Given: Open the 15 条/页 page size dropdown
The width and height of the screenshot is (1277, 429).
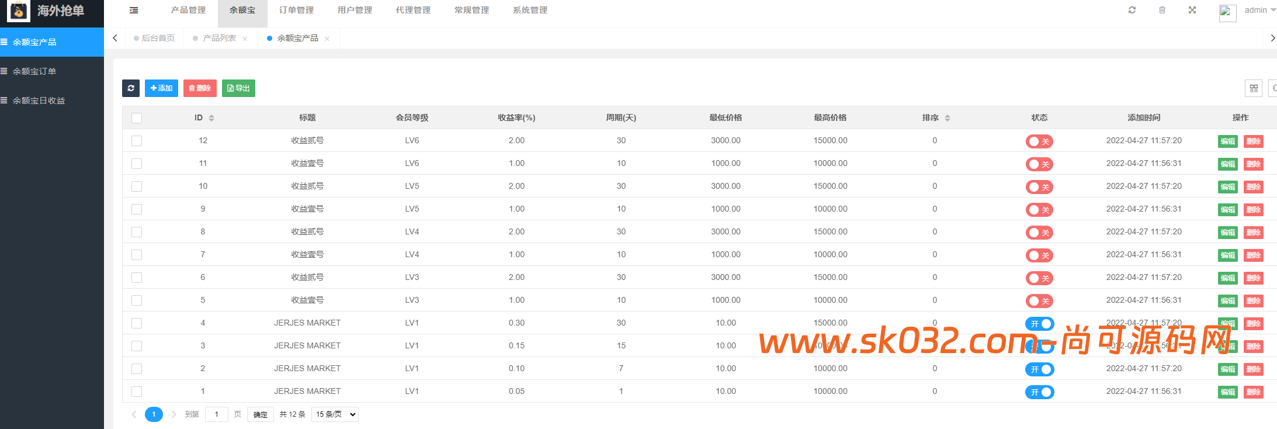Looking at the screenshot, I should coord(335,414).
